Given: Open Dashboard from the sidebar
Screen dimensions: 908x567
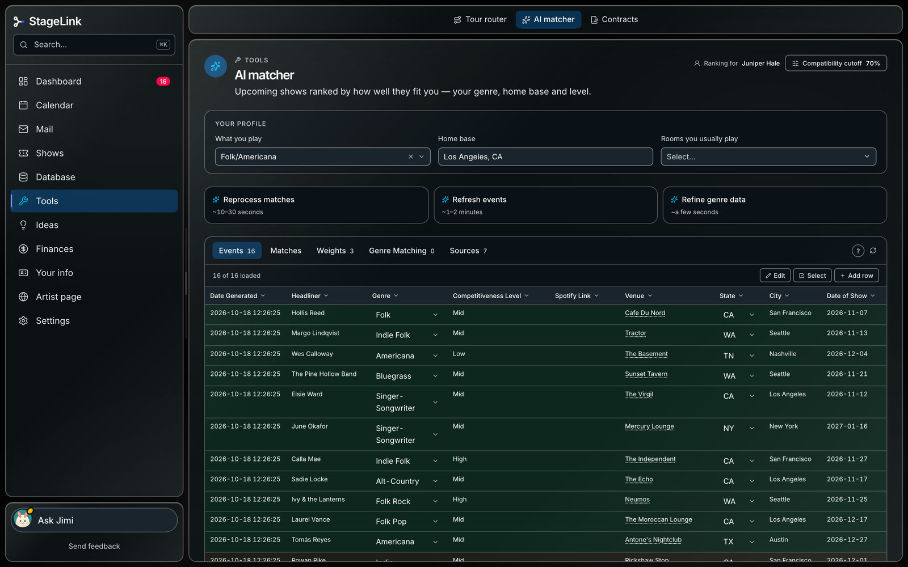Looking at the screenshot, I should 94,81.
